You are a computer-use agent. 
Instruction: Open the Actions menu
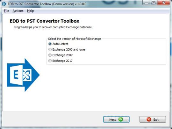[x=18, y=11]
